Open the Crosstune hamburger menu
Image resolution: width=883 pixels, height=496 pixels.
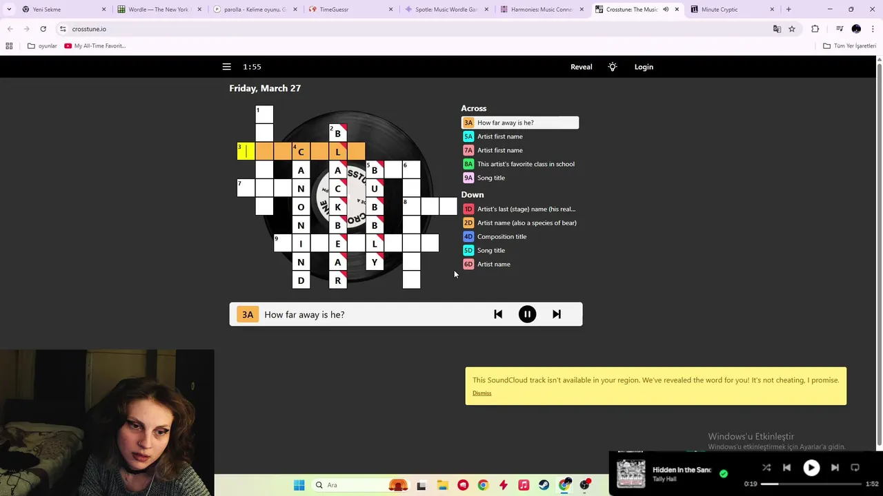click(226, 67)
